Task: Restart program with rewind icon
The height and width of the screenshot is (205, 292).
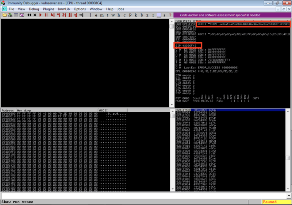Action: 29,15
